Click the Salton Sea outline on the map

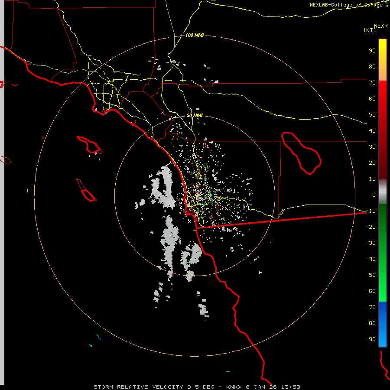(301, 153)
